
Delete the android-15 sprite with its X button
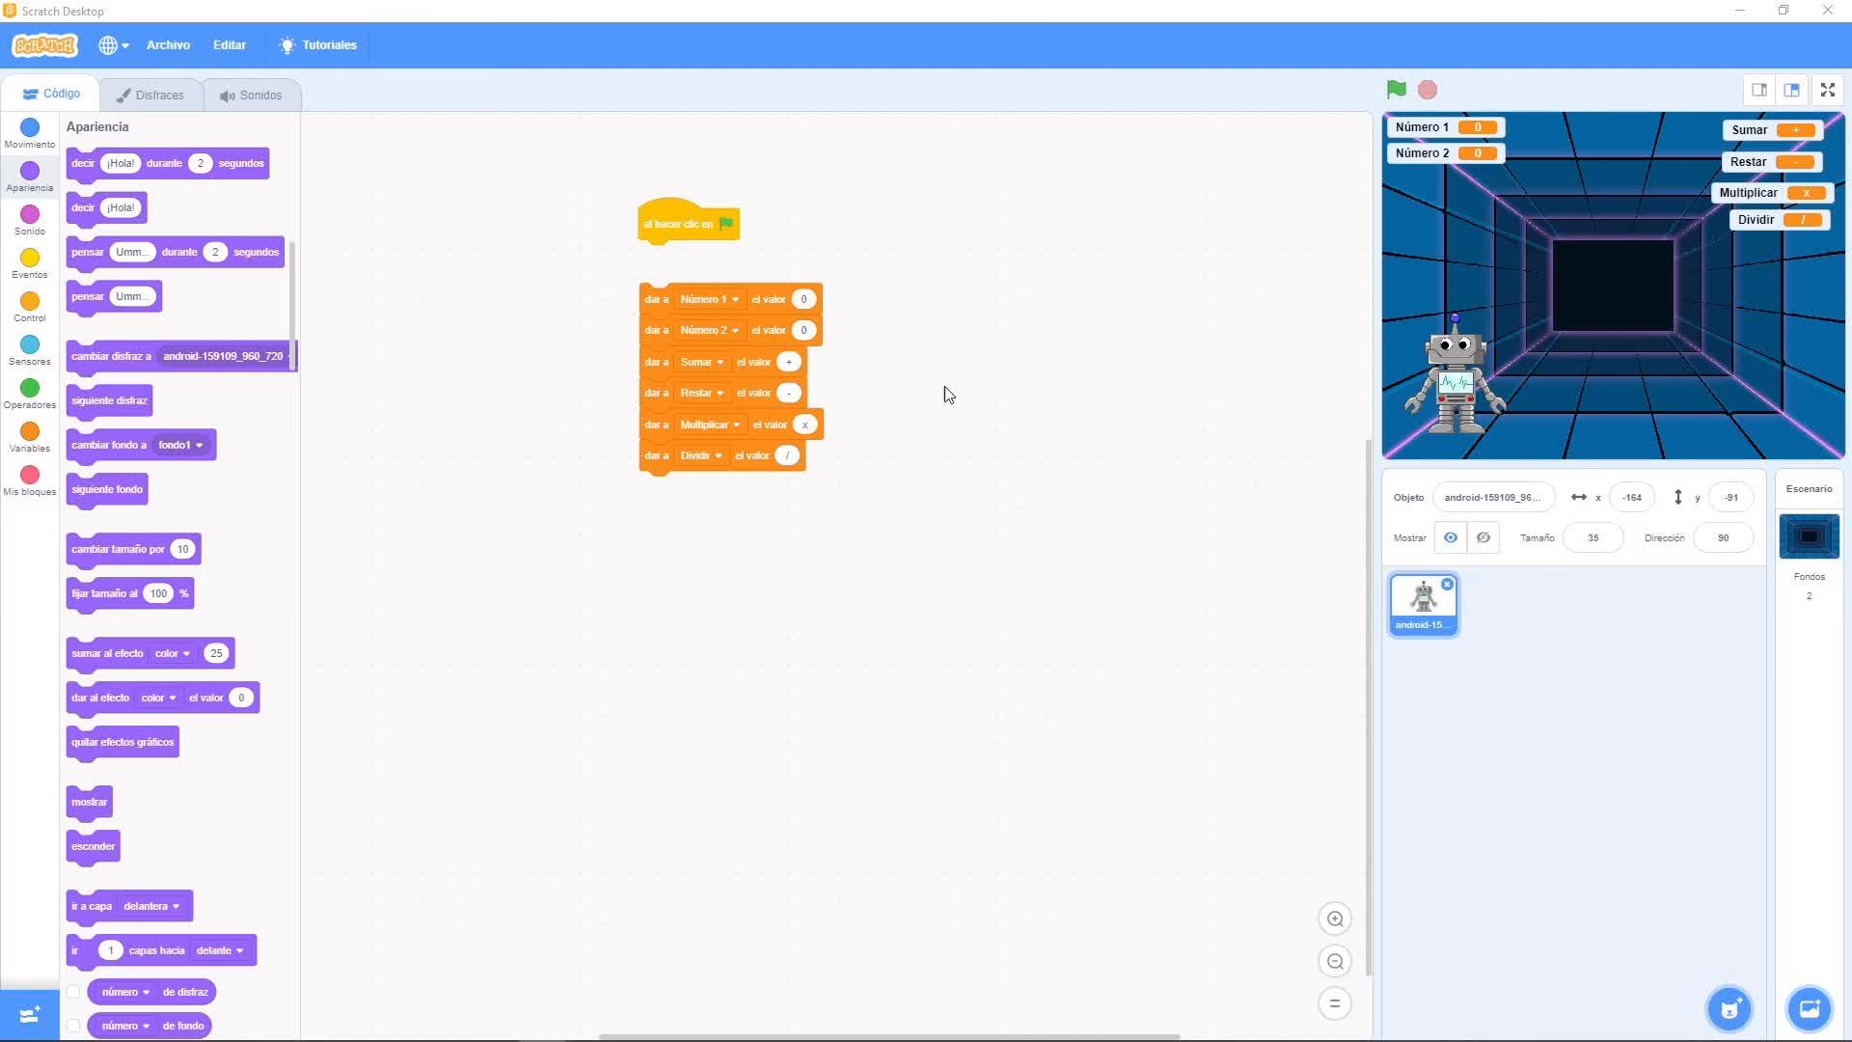[x=1447, y=585]
